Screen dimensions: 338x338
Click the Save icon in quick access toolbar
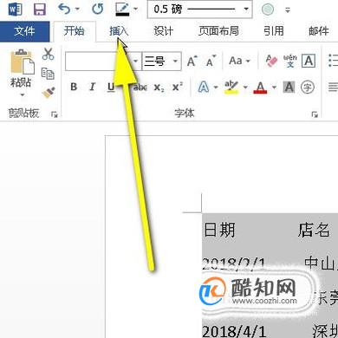pos(40,10)
